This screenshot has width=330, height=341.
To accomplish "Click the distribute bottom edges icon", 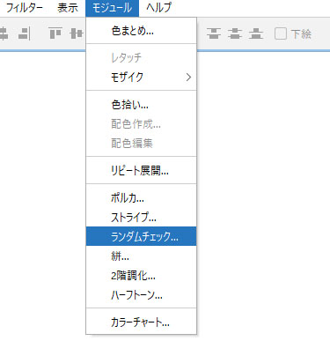I will pos(256,33).
